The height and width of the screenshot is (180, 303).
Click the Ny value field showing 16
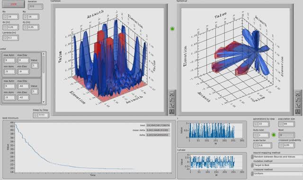click(33, 17)
